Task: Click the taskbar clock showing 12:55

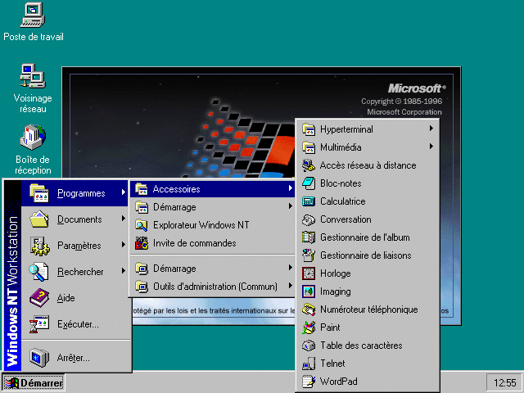Action: pos(500,382)
